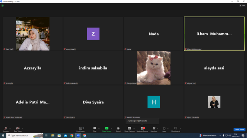Open Whiteboards
This screenshot has width=247, height=138.
point(176,129)
